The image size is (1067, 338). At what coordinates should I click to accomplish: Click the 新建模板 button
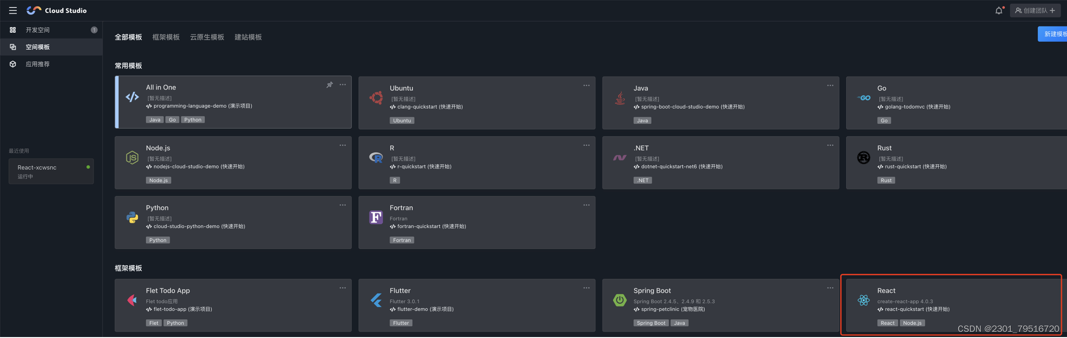point(1053,34)
